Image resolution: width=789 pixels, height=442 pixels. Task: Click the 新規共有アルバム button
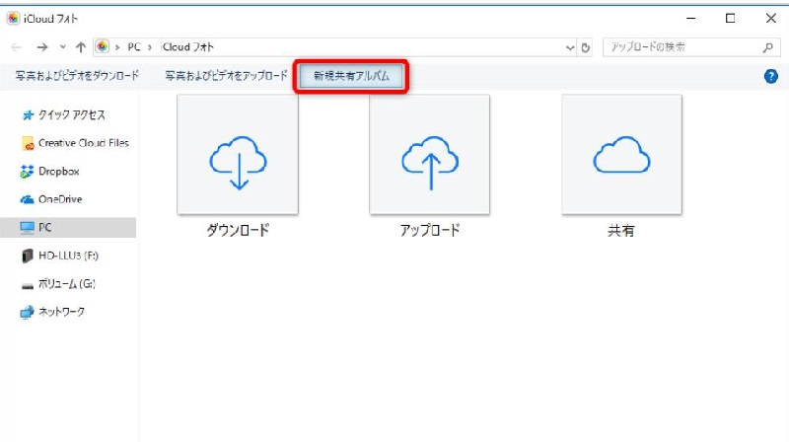351,76
